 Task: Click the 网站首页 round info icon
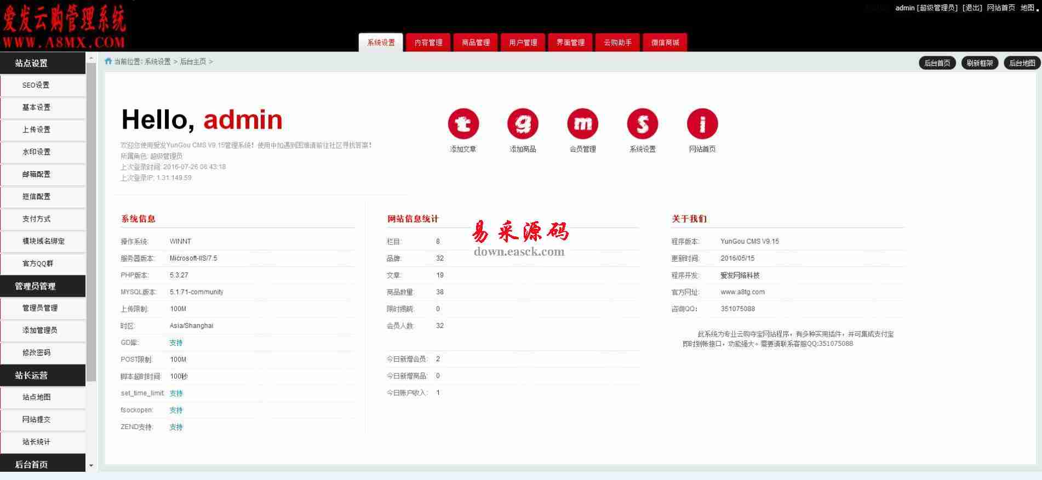(x=702, y=124)
